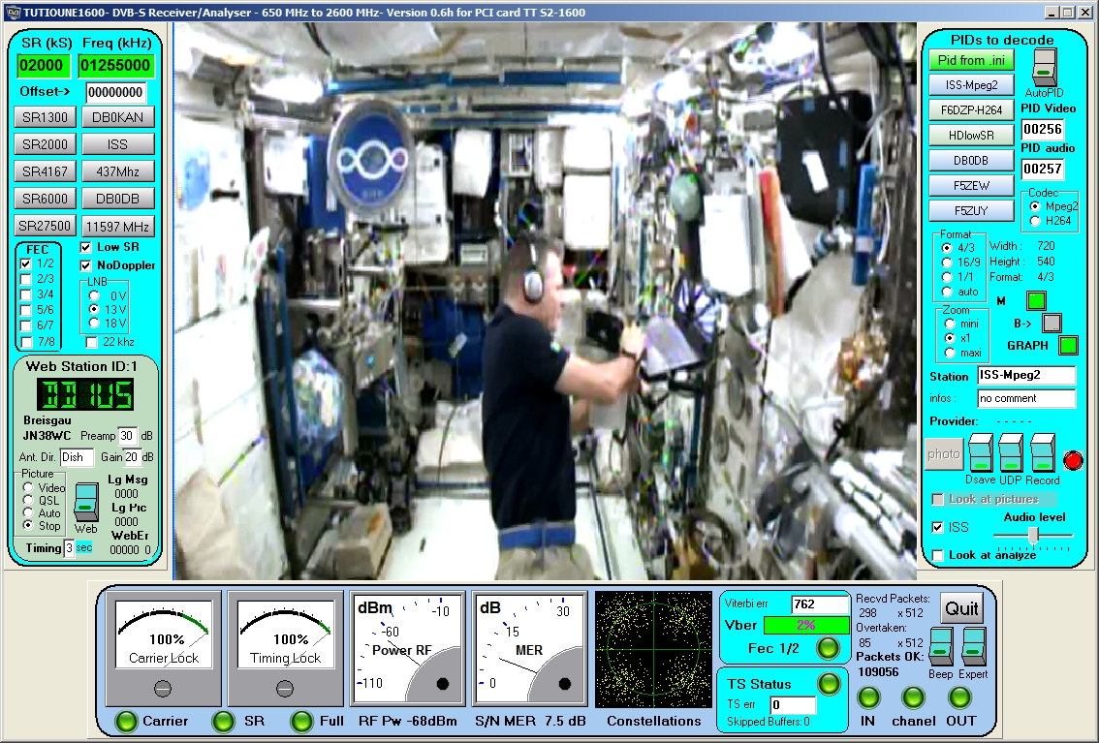Click the ISS frequency preset button
This screenshot has width=1099, height=743.
[x=117, y=144]
